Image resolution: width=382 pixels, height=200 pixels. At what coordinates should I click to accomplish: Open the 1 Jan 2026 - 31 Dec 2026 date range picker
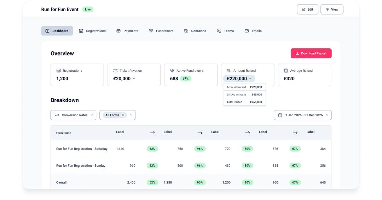[x=302, y=115]
